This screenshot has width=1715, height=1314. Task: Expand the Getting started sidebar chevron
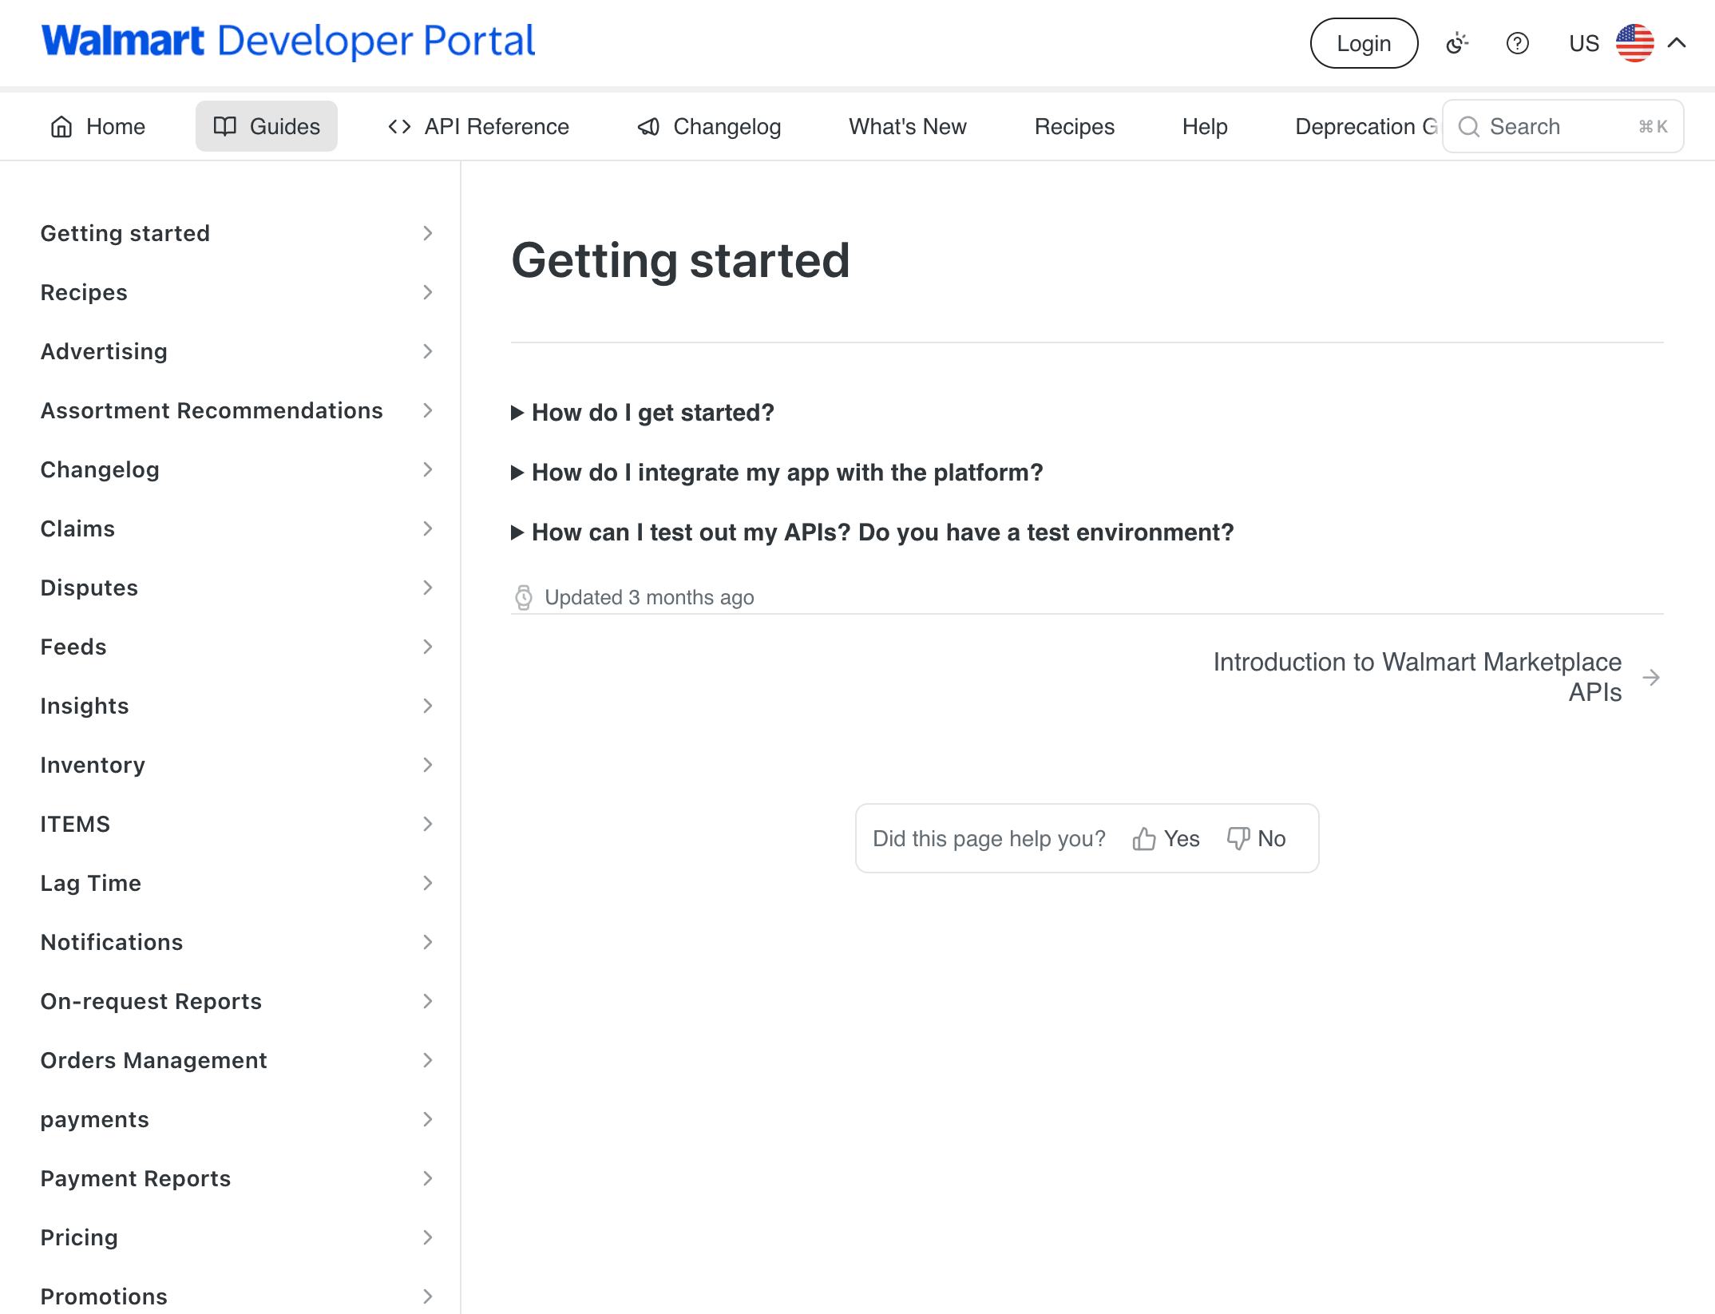coord(428,233)
